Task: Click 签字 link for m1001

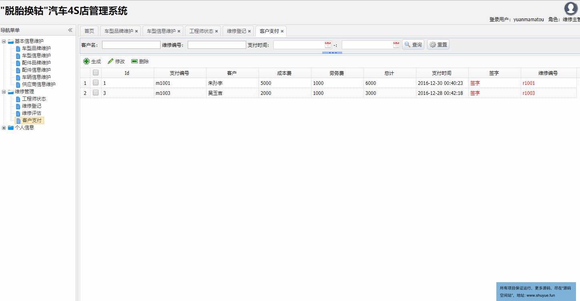Action: coord(475,83)
